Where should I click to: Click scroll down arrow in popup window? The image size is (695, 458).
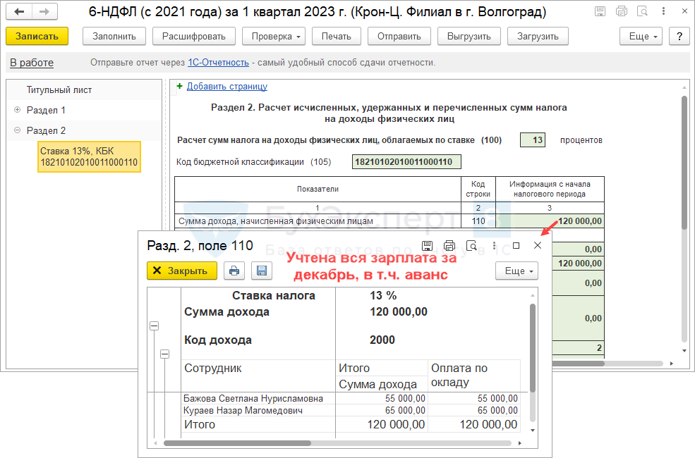click(532, 430)
